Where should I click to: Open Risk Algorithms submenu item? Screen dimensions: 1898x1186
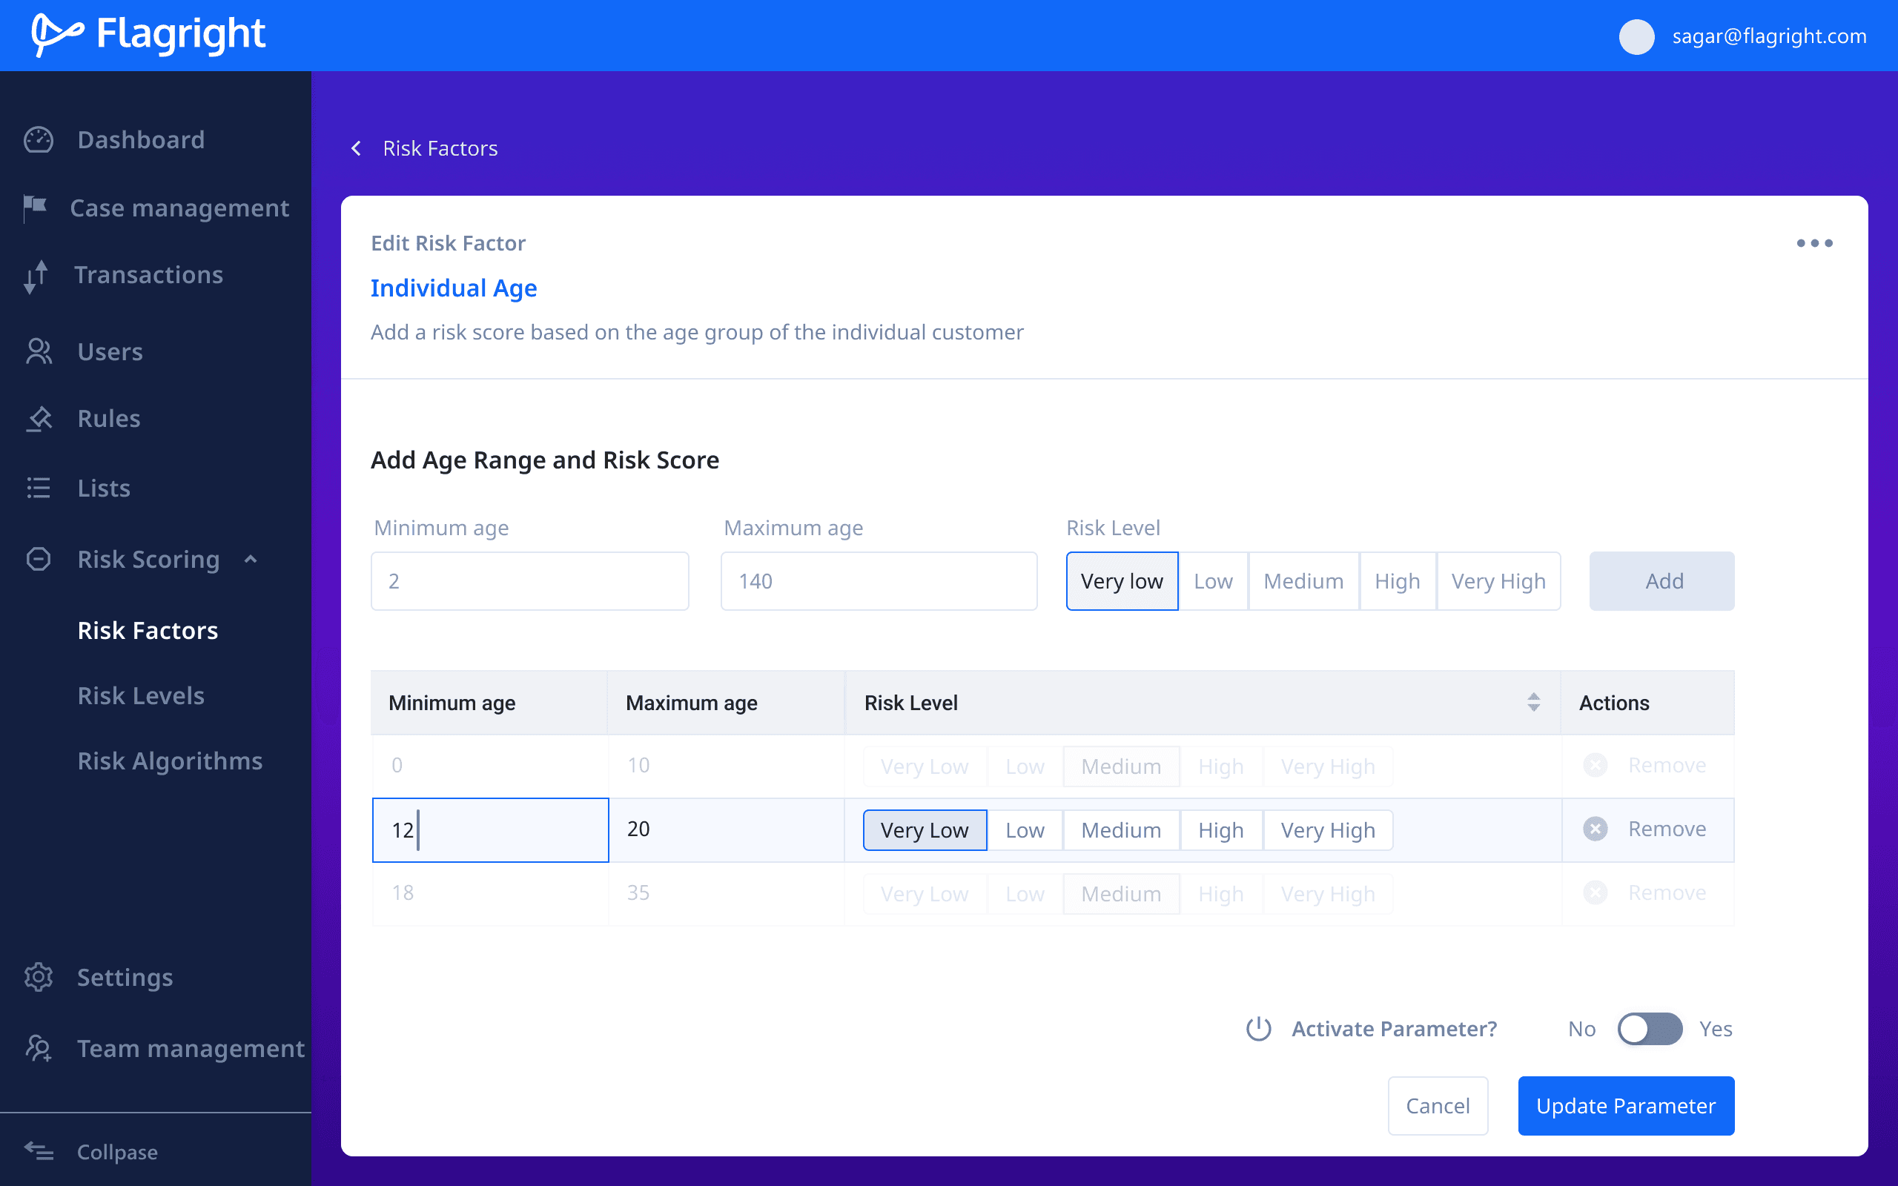171,761
